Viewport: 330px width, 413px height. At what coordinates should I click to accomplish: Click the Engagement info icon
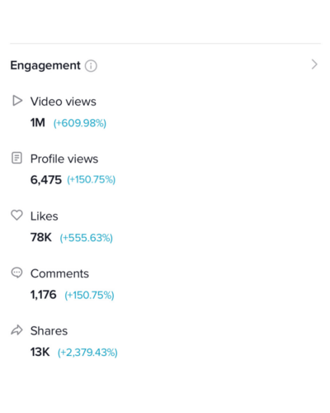(x=91, y=66)
